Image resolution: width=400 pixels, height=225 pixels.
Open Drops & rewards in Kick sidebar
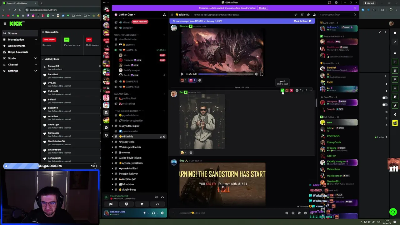pos(20,52)
